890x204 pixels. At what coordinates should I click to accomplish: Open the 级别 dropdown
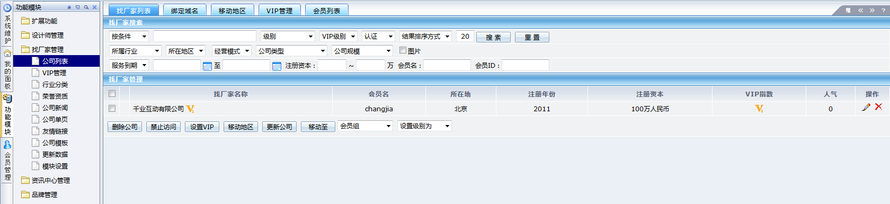pyautogui.click(x=288, y=37)
